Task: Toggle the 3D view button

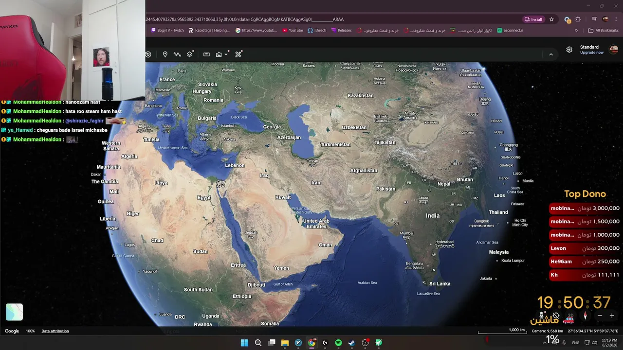Action: tap(570, 315)
